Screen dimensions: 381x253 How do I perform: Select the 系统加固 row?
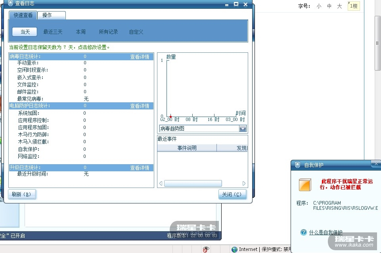tap(81, 113)
